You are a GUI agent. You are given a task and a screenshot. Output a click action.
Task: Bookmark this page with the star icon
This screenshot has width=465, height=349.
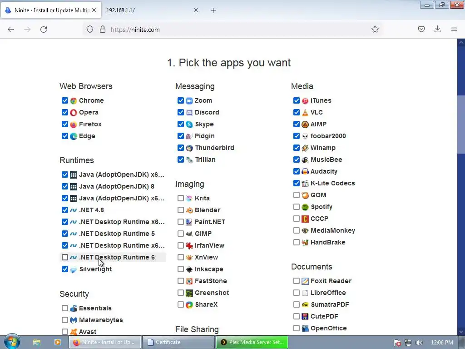click(375, 29)
